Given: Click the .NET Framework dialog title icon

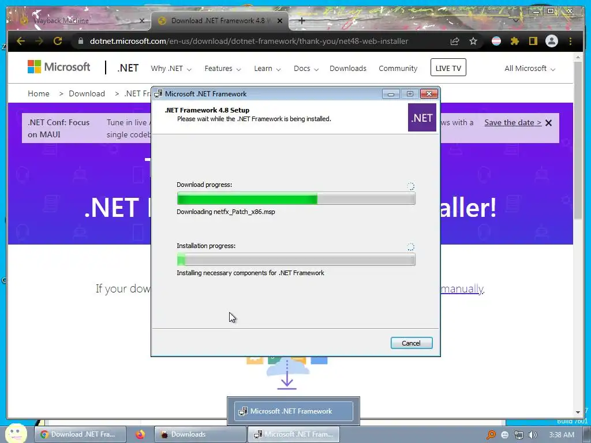Looking at the screenshot, I should tap(158, 94).
